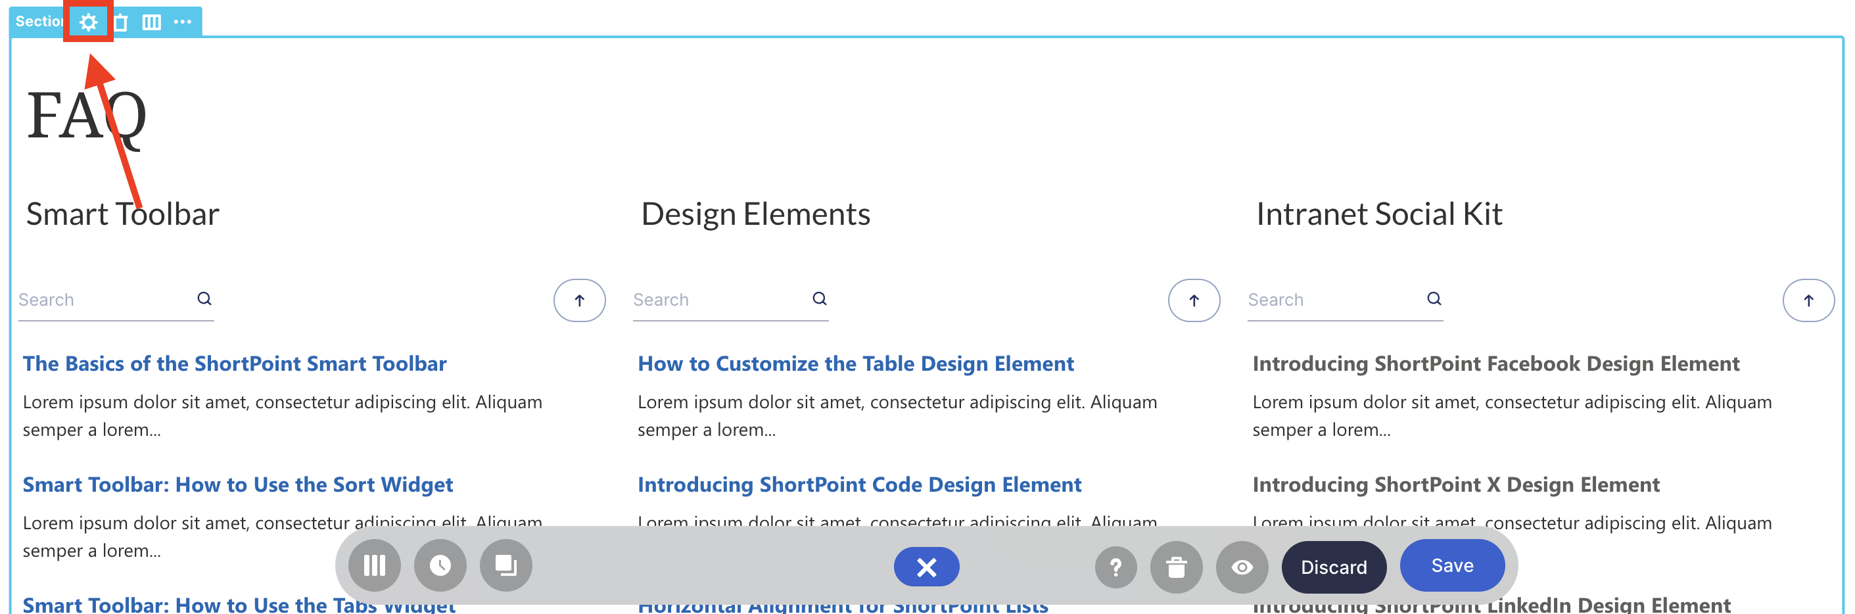Screen dimensions: 1855x614
Task: Open help question mark icon
Action: click(1115, 568)
